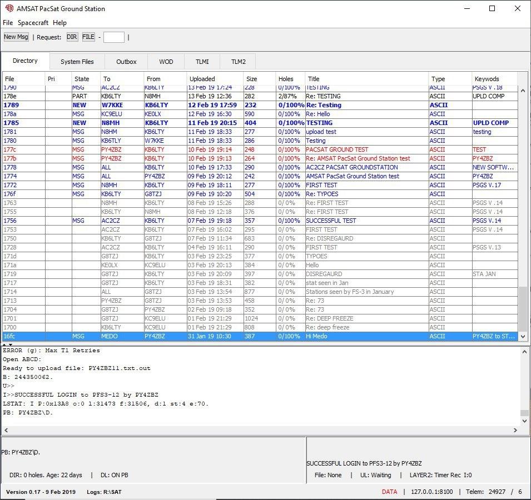Click directory list scroll-up arrow
Image resolution: width=531 pixels, height=500 pixels.
click(x=523, y=90)
